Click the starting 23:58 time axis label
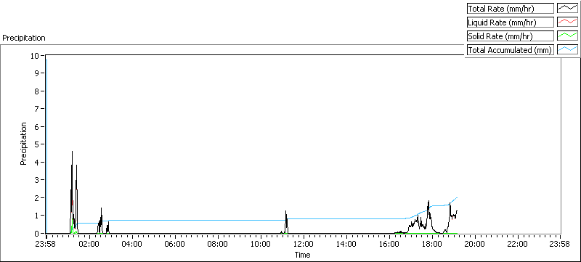The width and height of the screenshot is (581, 262). [x=46, y=244]
